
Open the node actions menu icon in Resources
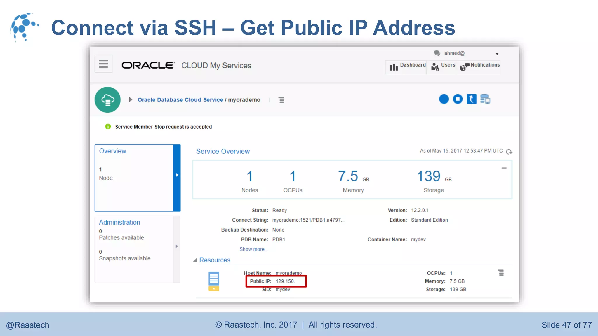pyautogui.click(x=501, y=273)
